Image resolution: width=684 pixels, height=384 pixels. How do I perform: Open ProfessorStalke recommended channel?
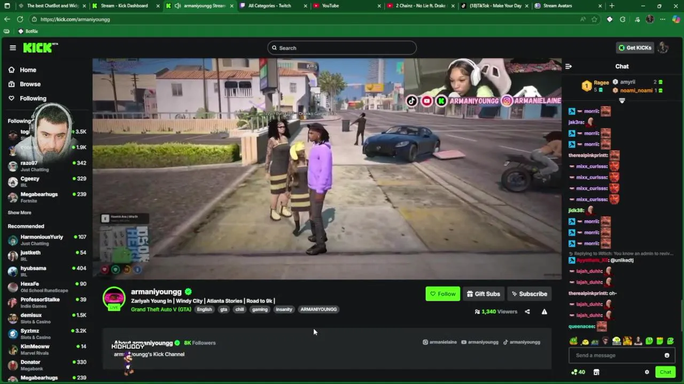pyautogui.click(x=47, y=302)
